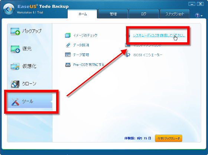Open the Create Rescue Disk link
Viewport: 208px width, 155px height.
159,35
